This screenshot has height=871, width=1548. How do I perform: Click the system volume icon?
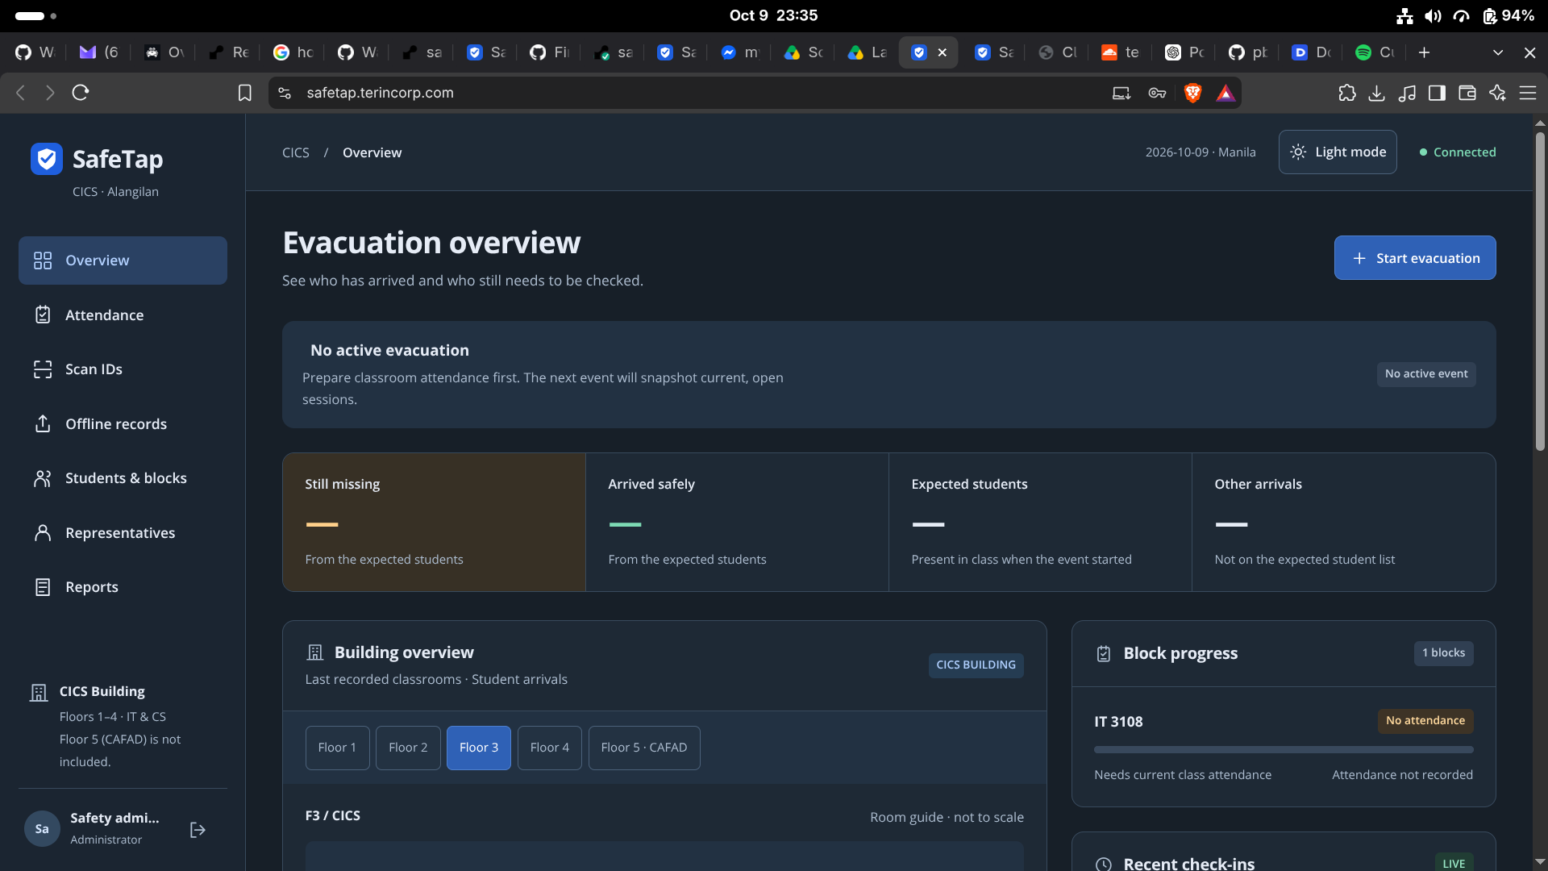click(1433, 16)
